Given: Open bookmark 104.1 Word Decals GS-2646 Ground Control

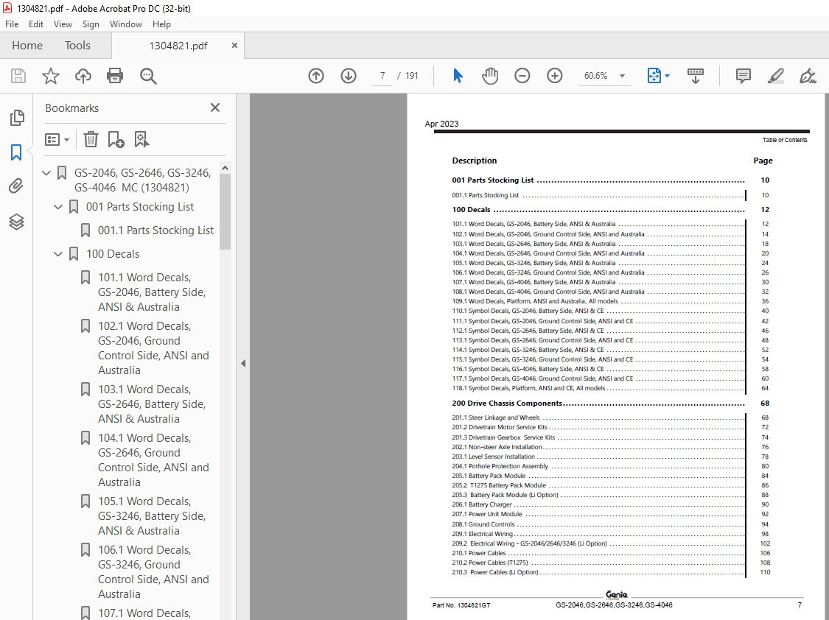Looking at the screenshot, I should 153,460.
